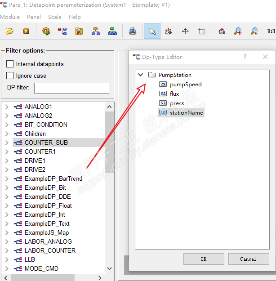Image resolution: width=276 pixels, height=281 pixels.
Task: Select the four-way move tool
Action: pyautogui.click(x=185, y=31)
